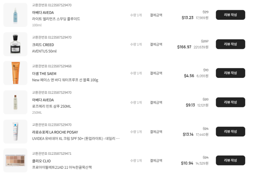Click the Aveda smoothing fluid product thumbnail
Image resolution: width=254 pixels, height=177 pixels.
[15, 15]
